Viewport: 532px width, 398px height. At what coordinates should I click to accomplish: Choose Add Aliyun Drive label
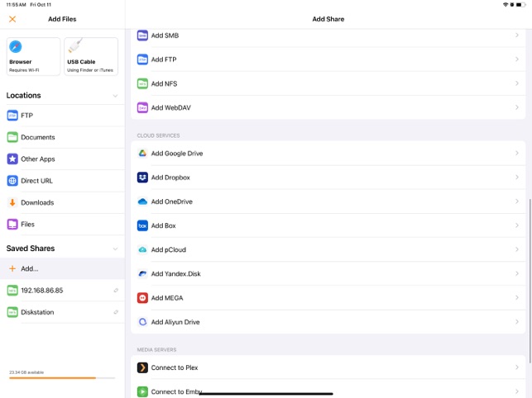175,322
